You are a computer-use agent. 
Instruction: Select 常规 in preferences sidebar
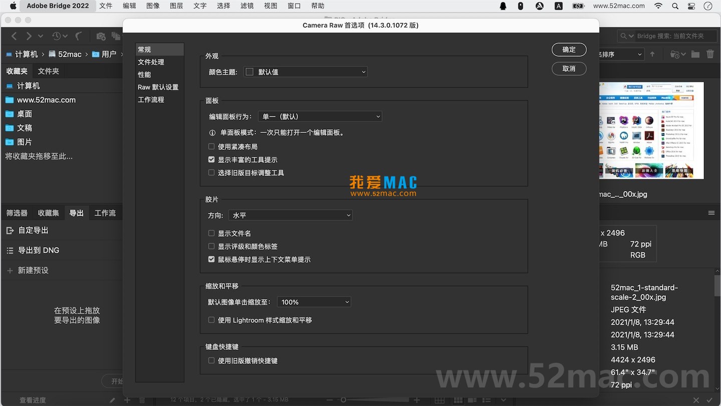click(x=160, y=49)
